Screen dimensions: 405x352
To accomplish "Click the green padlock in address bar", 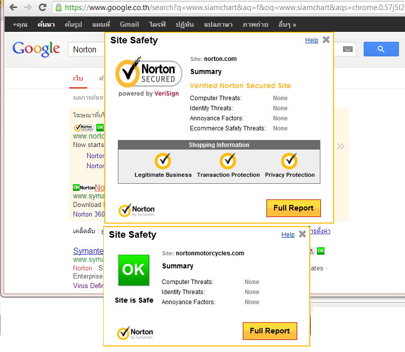I will pos(58,7).
